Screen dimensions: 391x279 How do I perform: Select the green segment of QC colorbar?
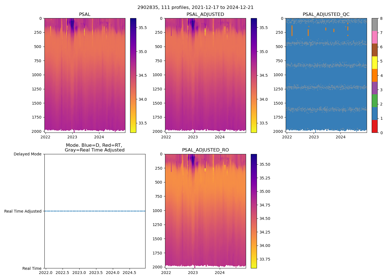click(375, 101)
